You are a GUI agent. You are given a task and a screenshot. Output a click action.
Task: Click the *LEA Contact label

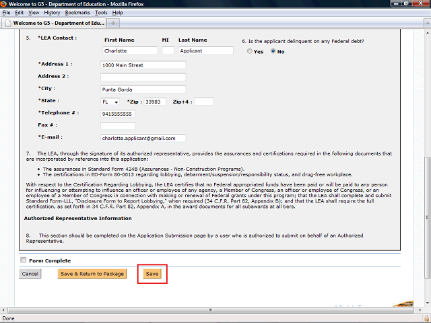pyautogui.click(x=57, y=38)
